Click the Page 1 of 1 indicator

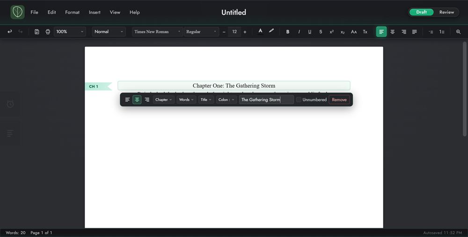click(x=41, y=232)
